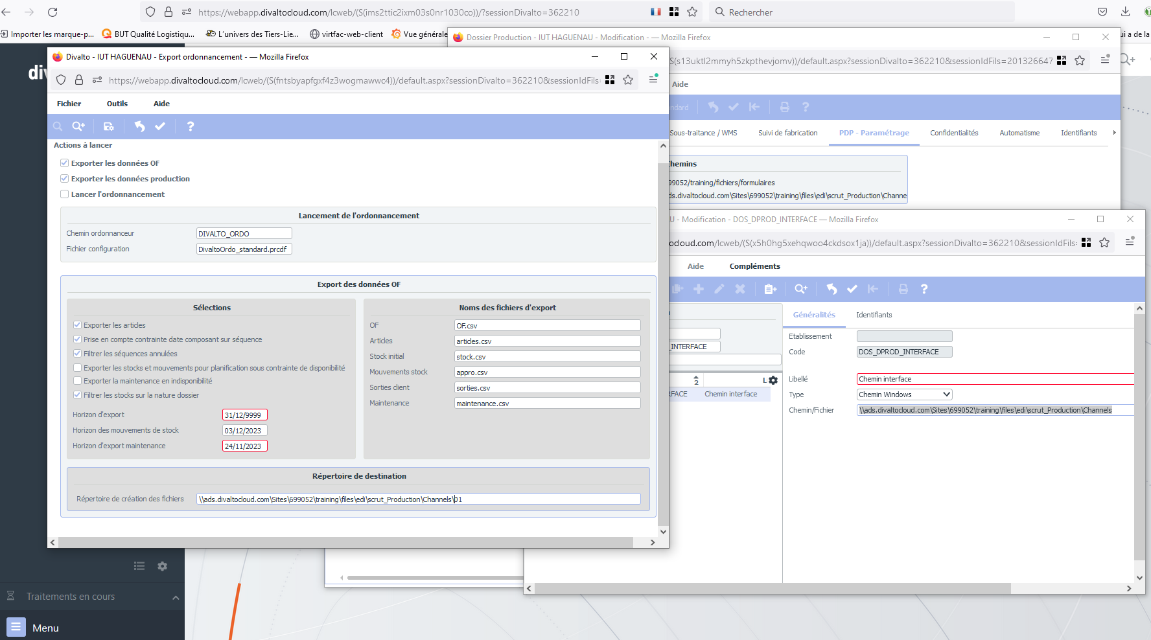Click the edit pencil icon in the DOS_DPROD_INTERFACE toolbar
The width and height of the screenshot is (1151, 640).
pyautogui.click(x=719, y=289)
